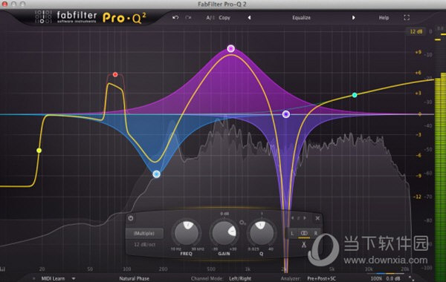The height and width of the screenshot is (282, 446).
Task: Open MIDI Learn dropdown arrow
Action: tap(74, 278)
